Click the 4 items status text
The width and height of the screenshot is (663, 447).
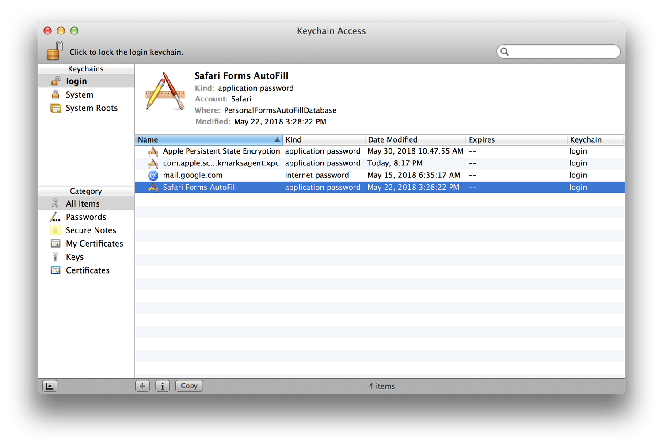click(x=382, y=386)
